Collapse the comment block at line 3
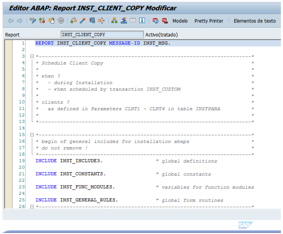283x234 pixels. click(x=32, y=56)
